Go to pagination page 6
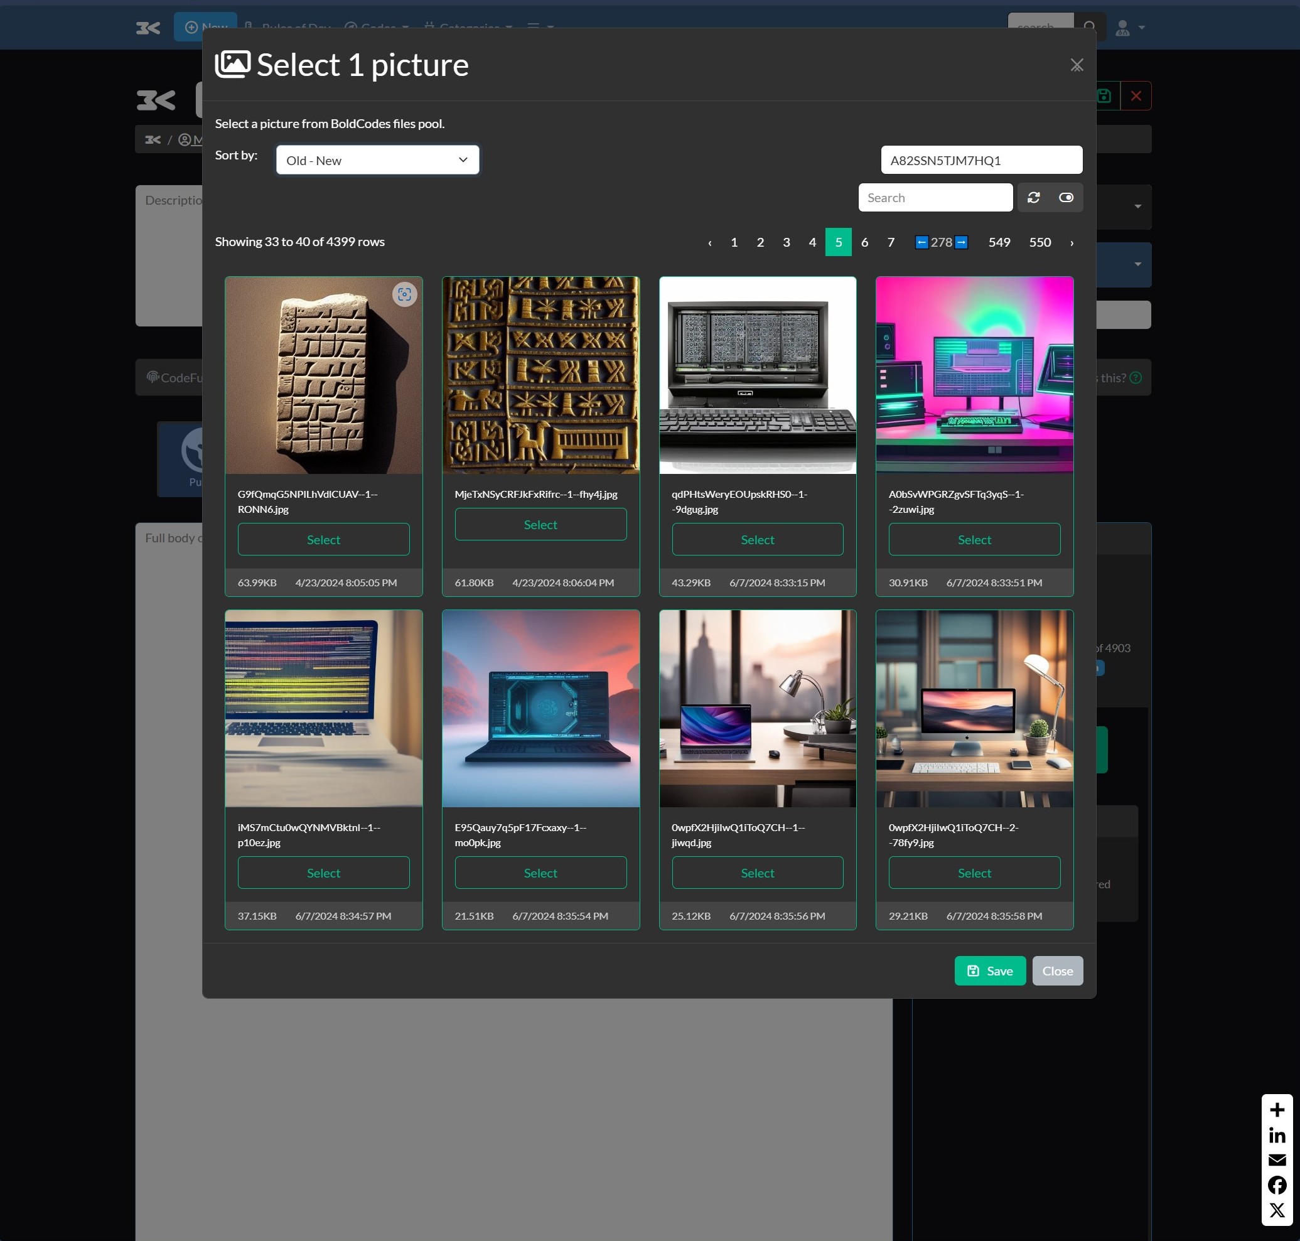This screenshot has height=1241, width=1300. click(864, 242)
